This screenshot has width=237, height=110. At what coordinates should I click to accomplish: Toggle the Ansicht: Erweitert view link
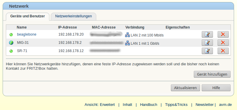[x=100, y=104]
